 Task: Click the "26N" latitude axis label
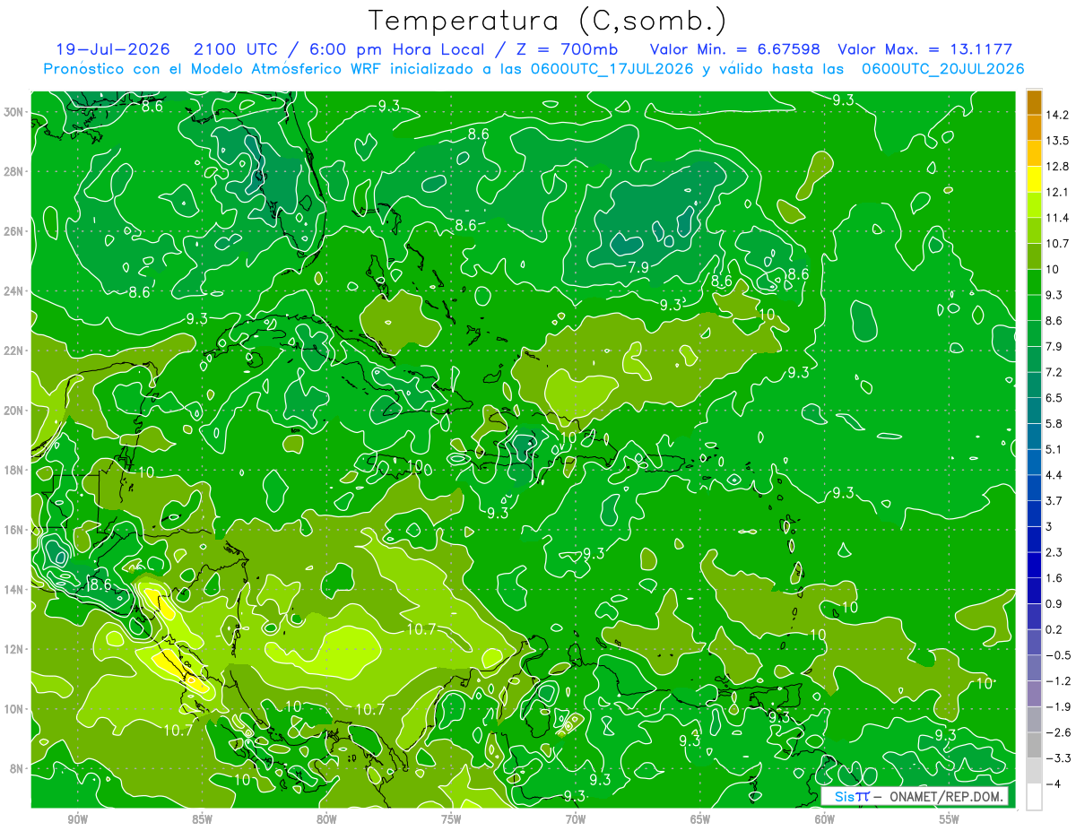point(15,231)
